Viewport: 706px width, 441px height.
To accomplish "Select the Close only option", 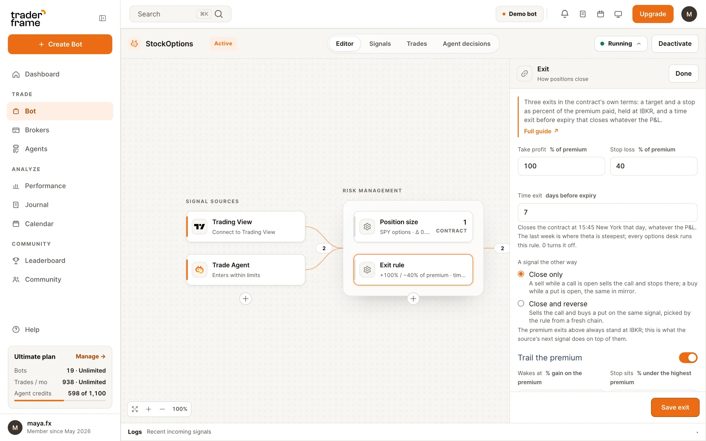I will (521, 274).
